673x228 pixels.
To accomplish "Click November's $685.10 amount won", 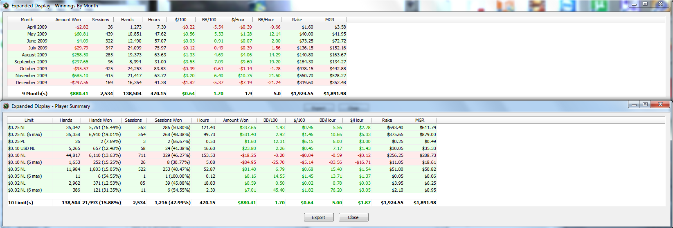I will click(80, 76).
